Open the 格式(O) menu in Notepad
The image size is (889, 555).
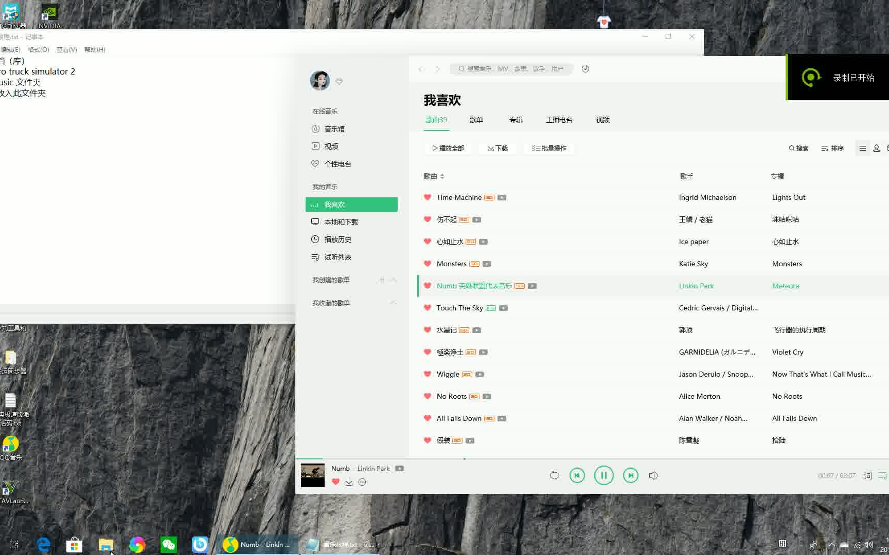(x=38, y=49)
